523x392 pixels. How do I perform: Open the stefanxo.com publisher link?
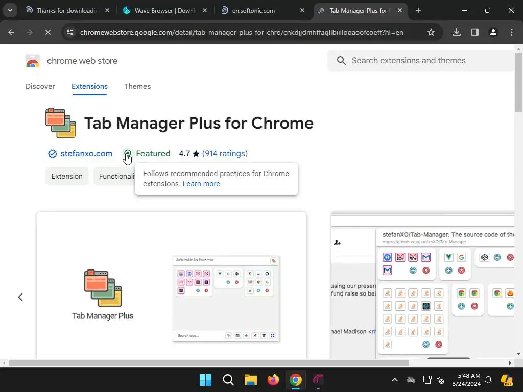86,153
